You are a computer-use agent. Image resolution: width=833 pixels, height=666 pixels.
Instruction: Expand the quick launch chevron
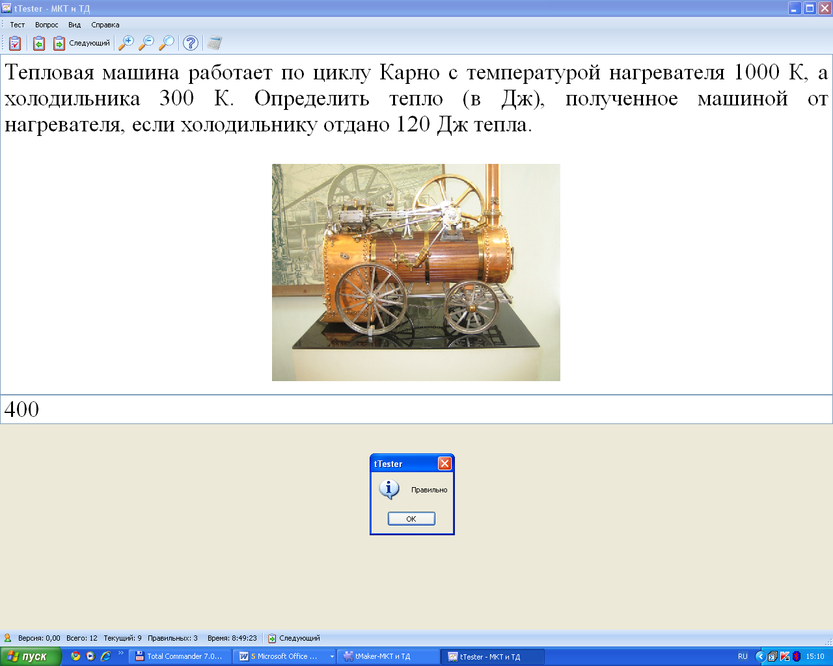[120, 654]
